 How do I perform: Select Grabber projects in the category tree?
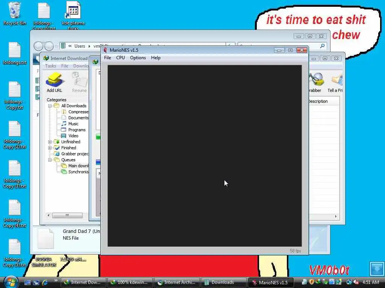(x=71, y=154)
